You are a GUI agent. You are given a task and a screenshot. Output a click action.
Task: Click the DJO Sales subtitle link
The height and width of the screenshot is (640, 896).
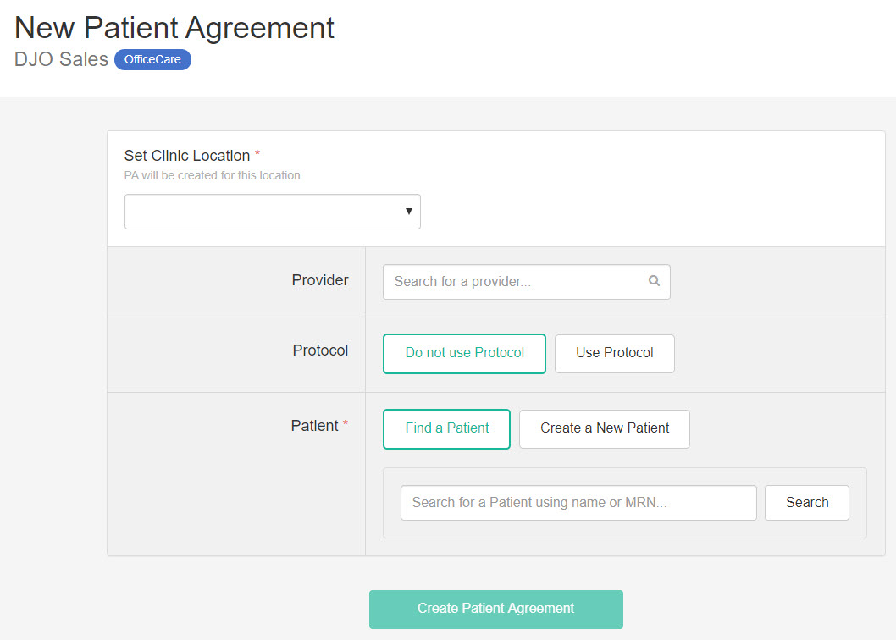coord(60,59)
